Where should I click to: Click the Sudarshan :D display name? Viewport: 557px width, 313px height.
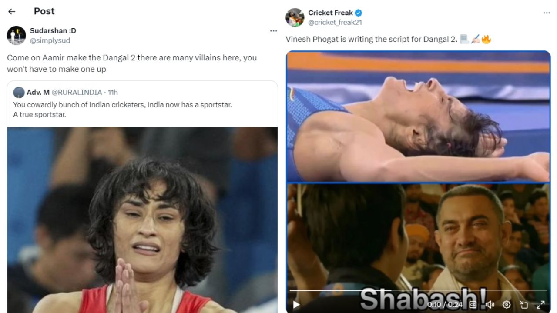click(x=53, y=31)
